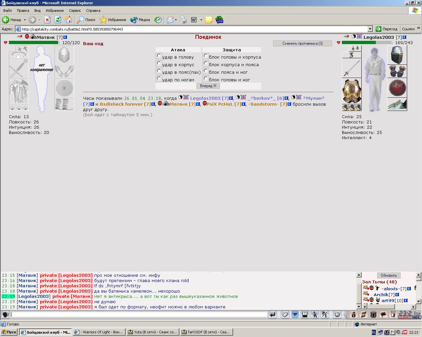Open the Word edit button dropdown arrow

pyautogui.click(x=201, y=20)
